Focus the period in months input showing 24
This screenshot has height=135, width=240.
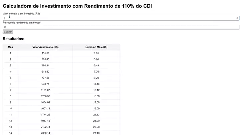point(121,27)
